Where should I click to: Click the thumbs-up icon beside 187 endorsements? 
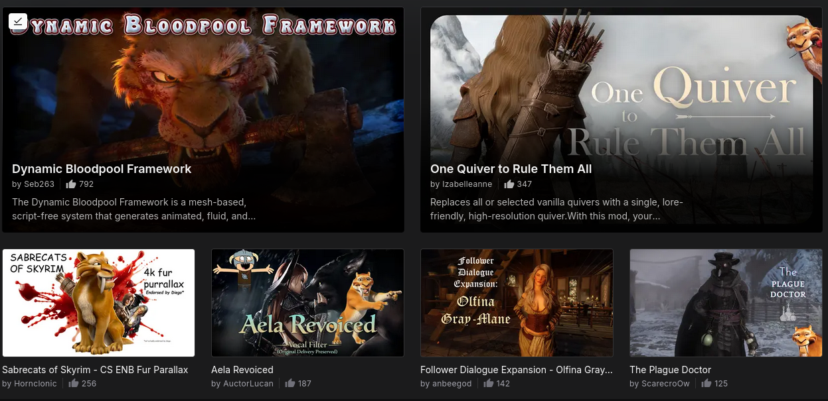pyautogui.click(x=290, y=383)
